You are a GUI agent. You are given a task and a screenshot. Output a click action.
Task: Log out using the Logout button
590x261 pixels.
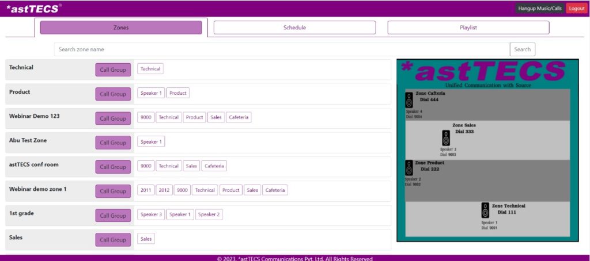click(576, 8)
